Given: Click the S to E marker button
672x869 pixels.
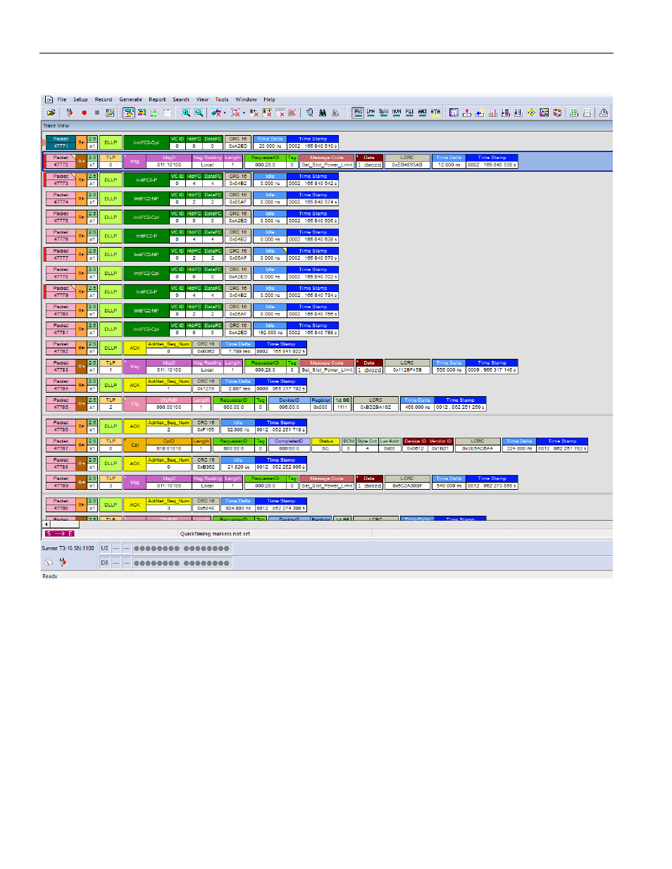Looking at the screenshot, I should (x=59, y=533).
